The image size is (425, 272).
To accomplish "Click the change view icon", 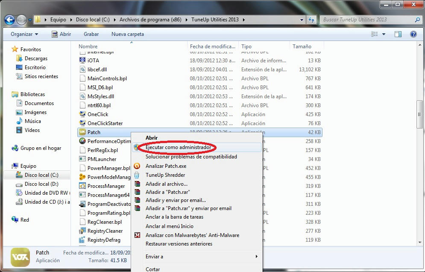I will click(375, 34).
